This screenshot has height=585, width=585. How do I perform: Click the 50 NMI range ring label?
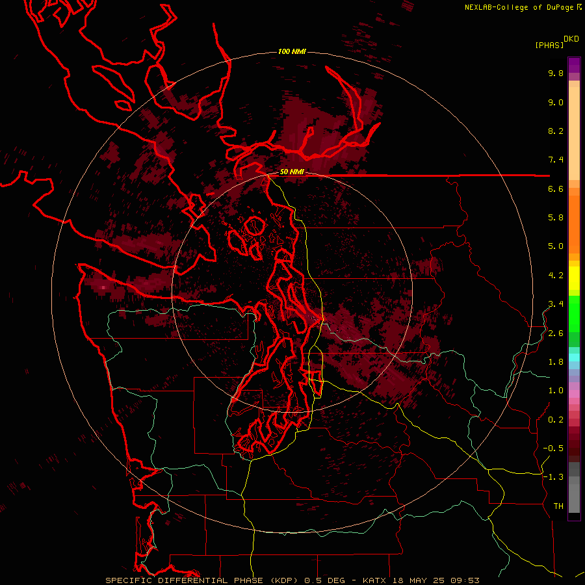pos(292,172)
